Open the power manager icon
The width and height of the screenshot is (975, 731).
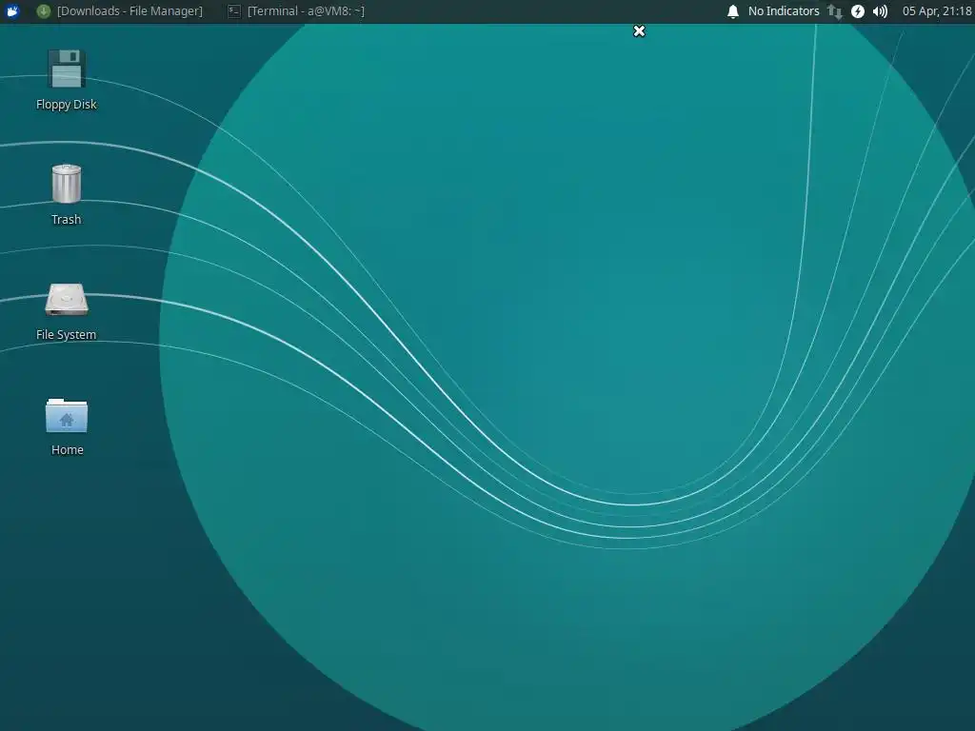858,11
